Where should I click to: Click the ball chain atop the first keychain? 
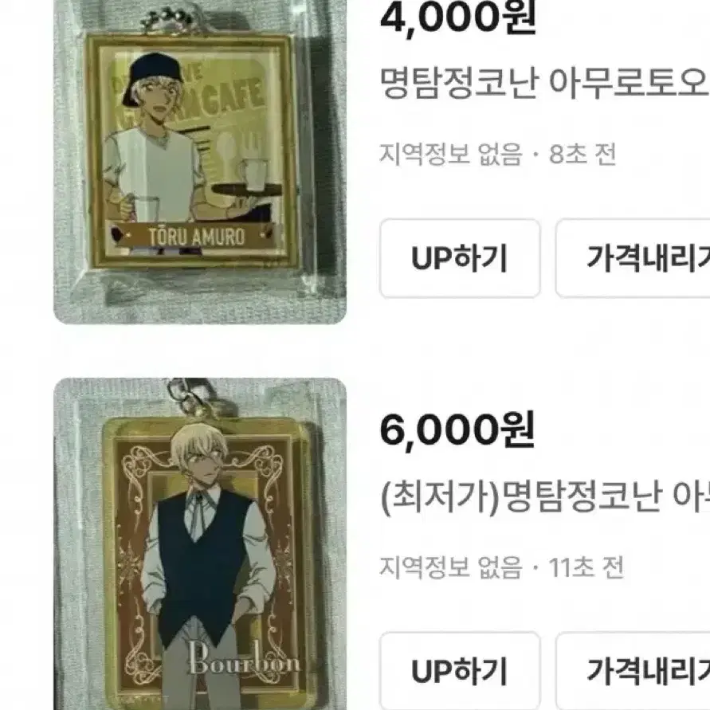[x=167, y=18]
